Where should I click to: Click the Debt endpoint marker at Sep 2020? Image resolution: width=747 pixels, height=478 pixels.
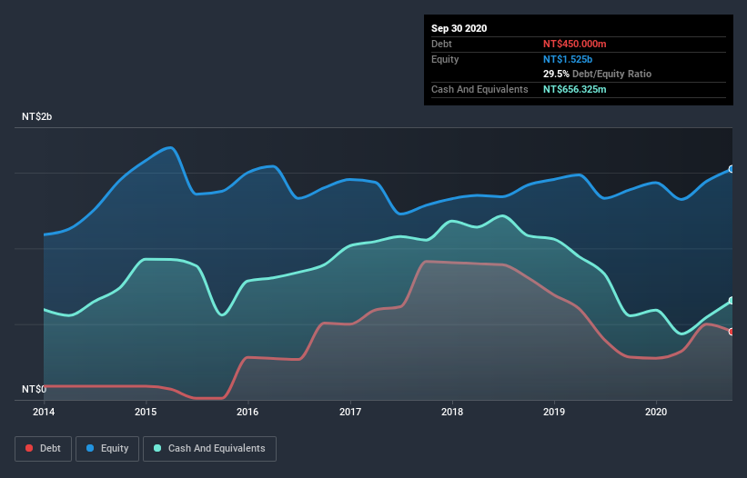pyautogui.click(x=732, y=332)
